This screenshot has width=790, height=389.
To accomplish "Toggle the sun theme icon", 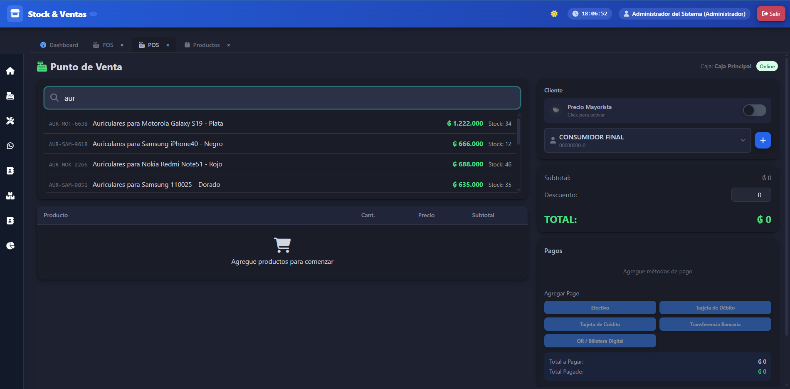I will click(554, 14).
